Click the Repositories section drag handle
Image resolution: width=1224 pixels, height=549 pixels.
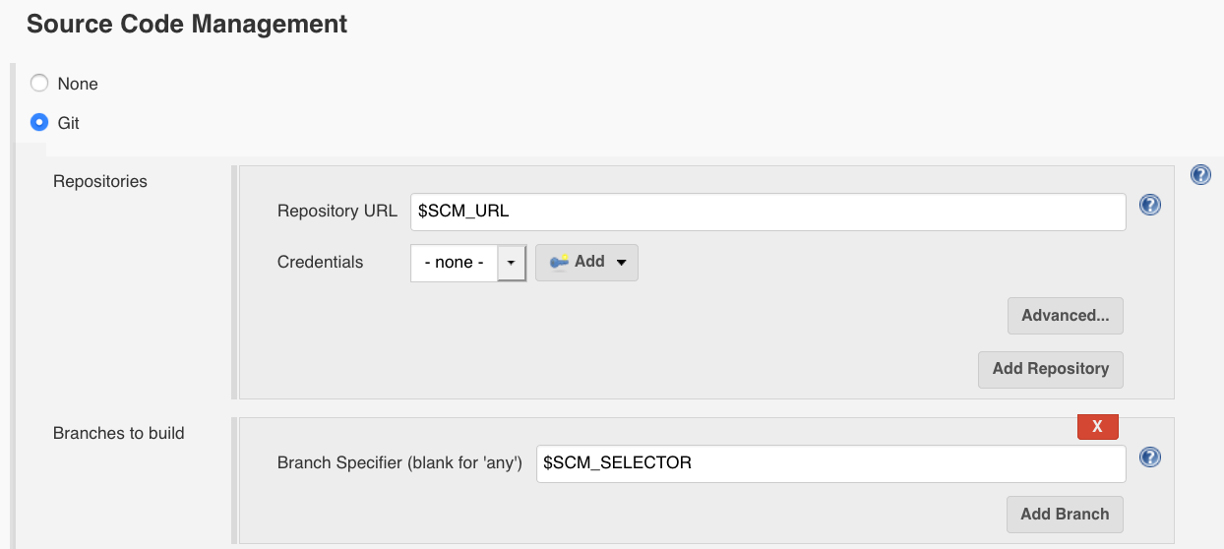[x=234, y=282]
